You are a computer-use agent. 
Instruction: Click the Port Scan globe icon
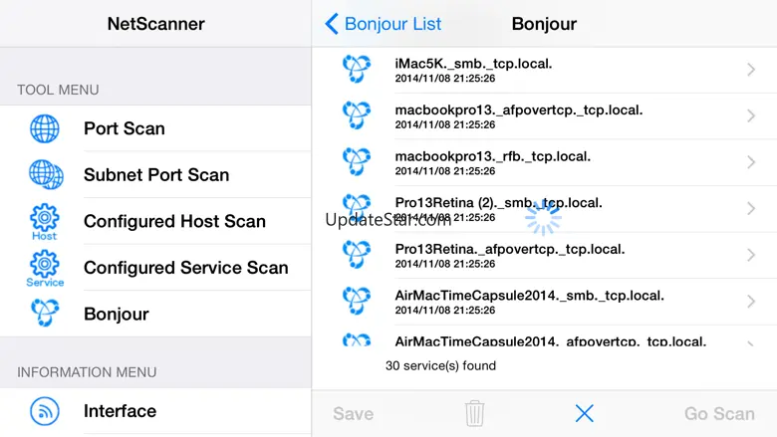tap(45, 128)
